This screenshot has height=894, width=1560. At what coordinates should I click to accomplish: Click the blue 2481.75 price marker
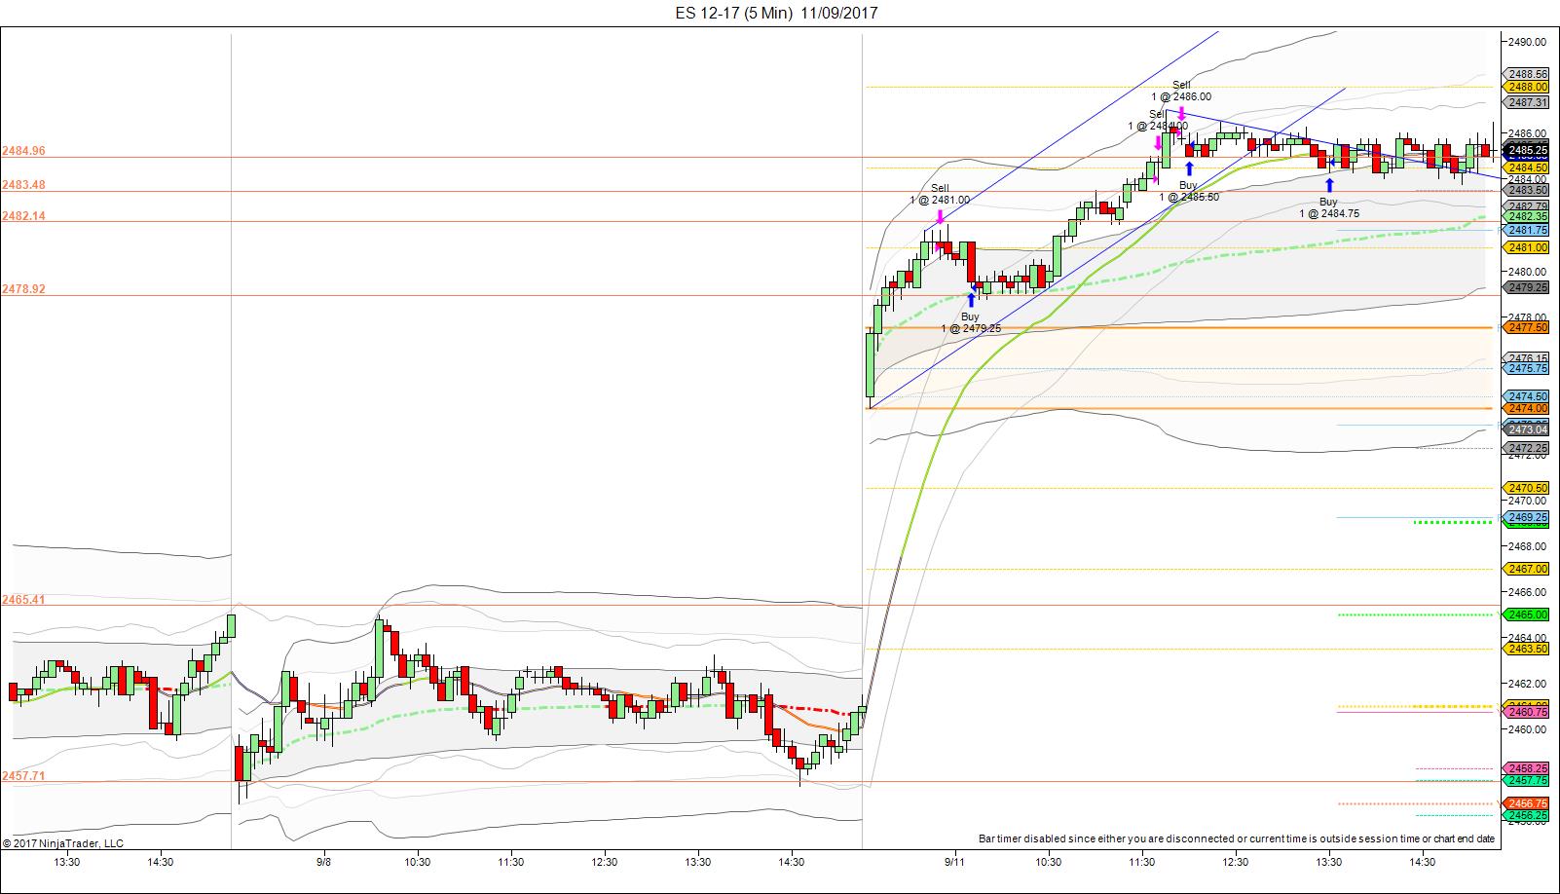1527,230
